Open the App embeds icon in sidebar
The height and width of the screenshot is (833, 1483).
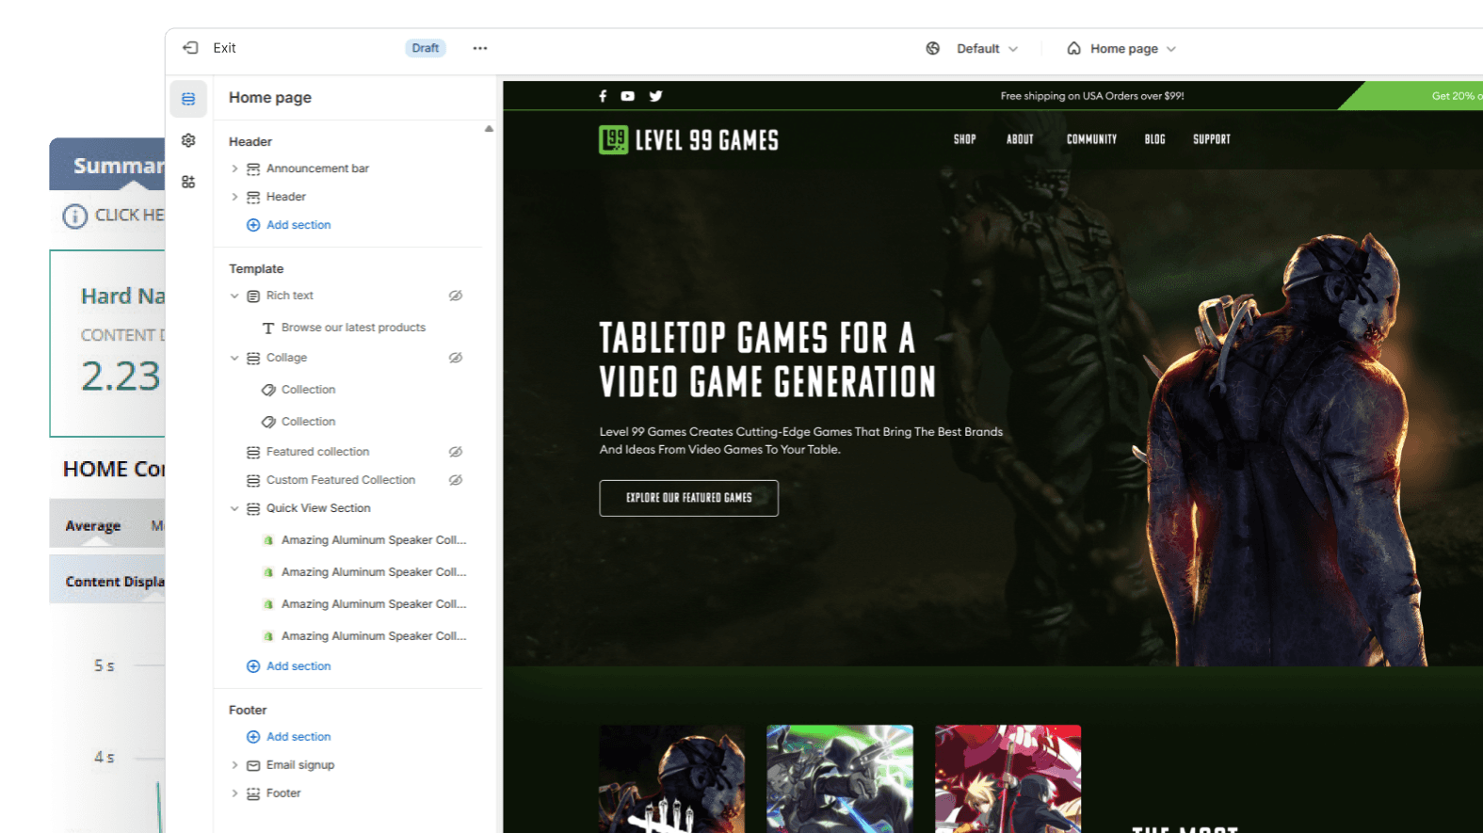click(x=188, y=182)
